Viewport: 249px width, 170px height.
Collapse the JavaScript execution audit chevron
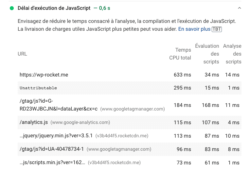pos(239,8)
